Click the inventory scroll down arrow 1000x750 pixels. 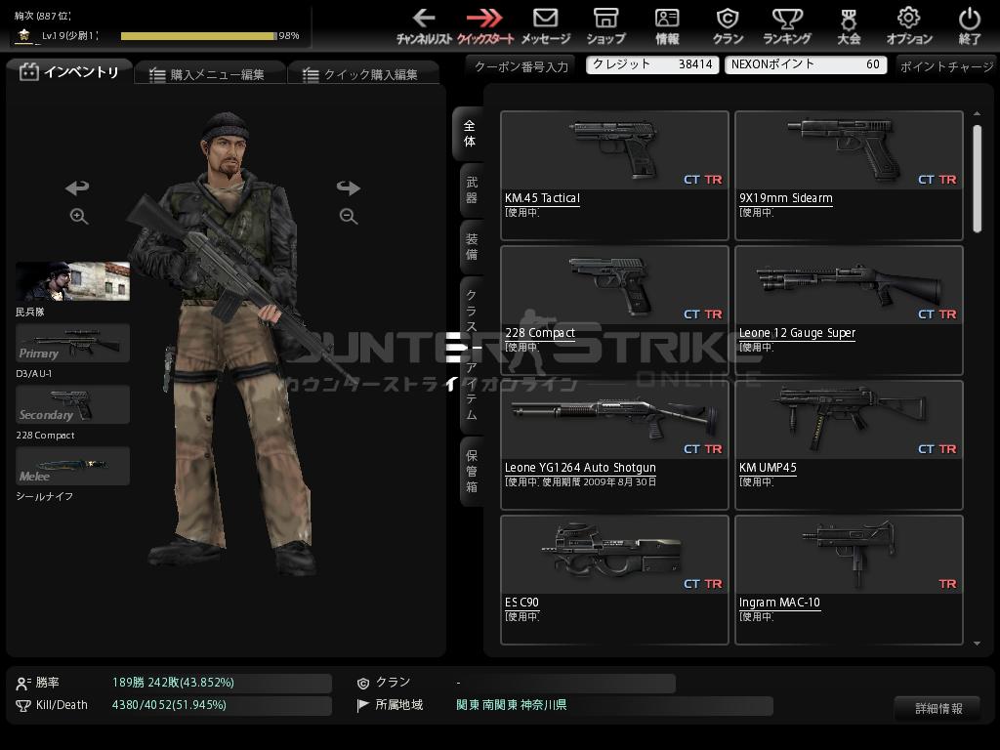977,644
